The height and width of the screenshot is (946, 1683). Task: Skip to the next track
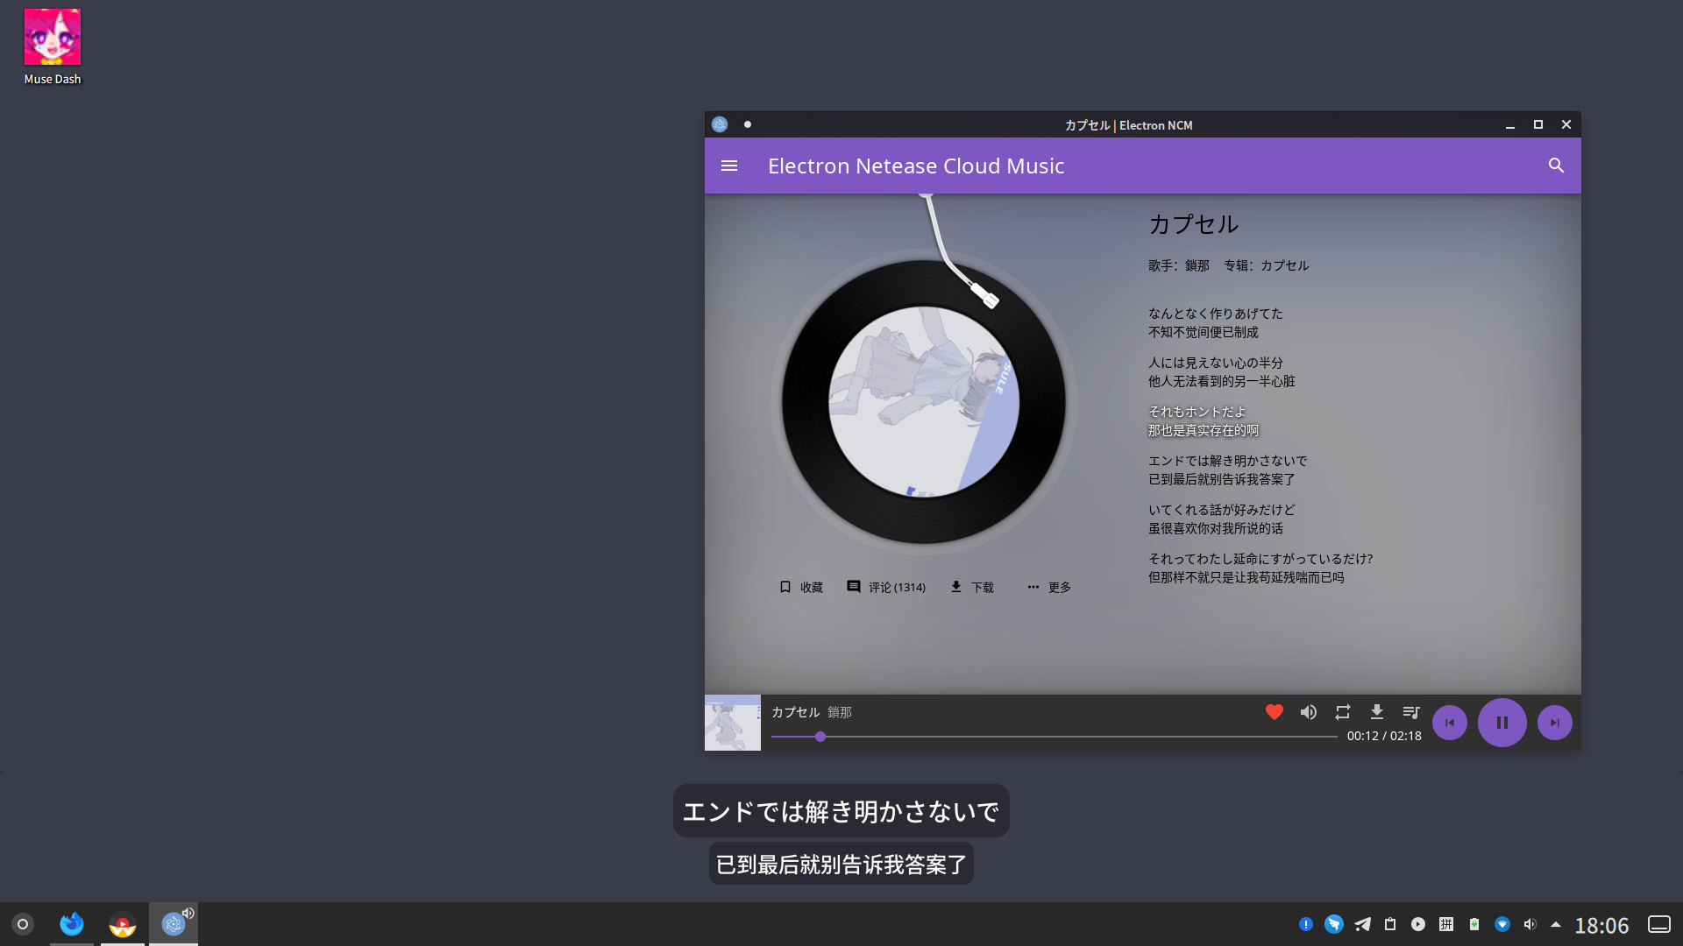tap(1553, 723)
